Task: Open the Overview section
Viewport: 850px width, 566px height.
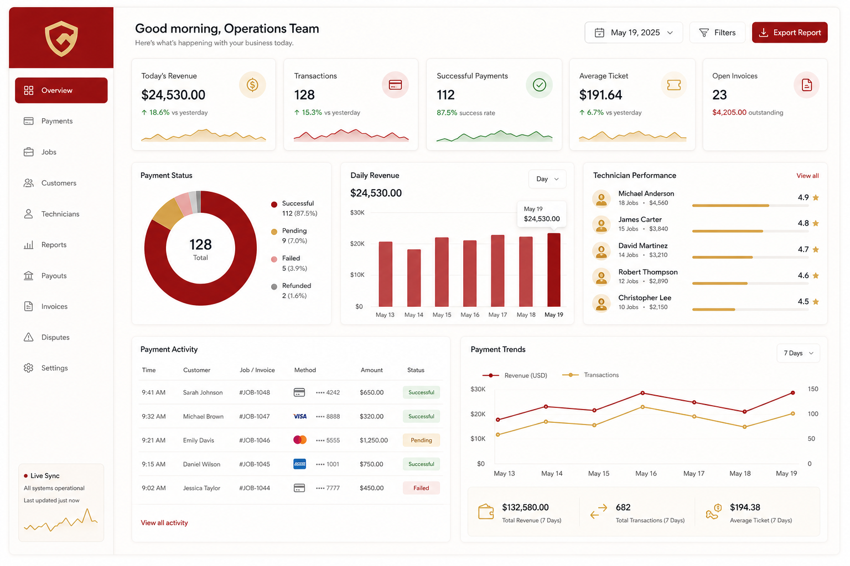Action: pyautogui.click(x=61, y=90)
